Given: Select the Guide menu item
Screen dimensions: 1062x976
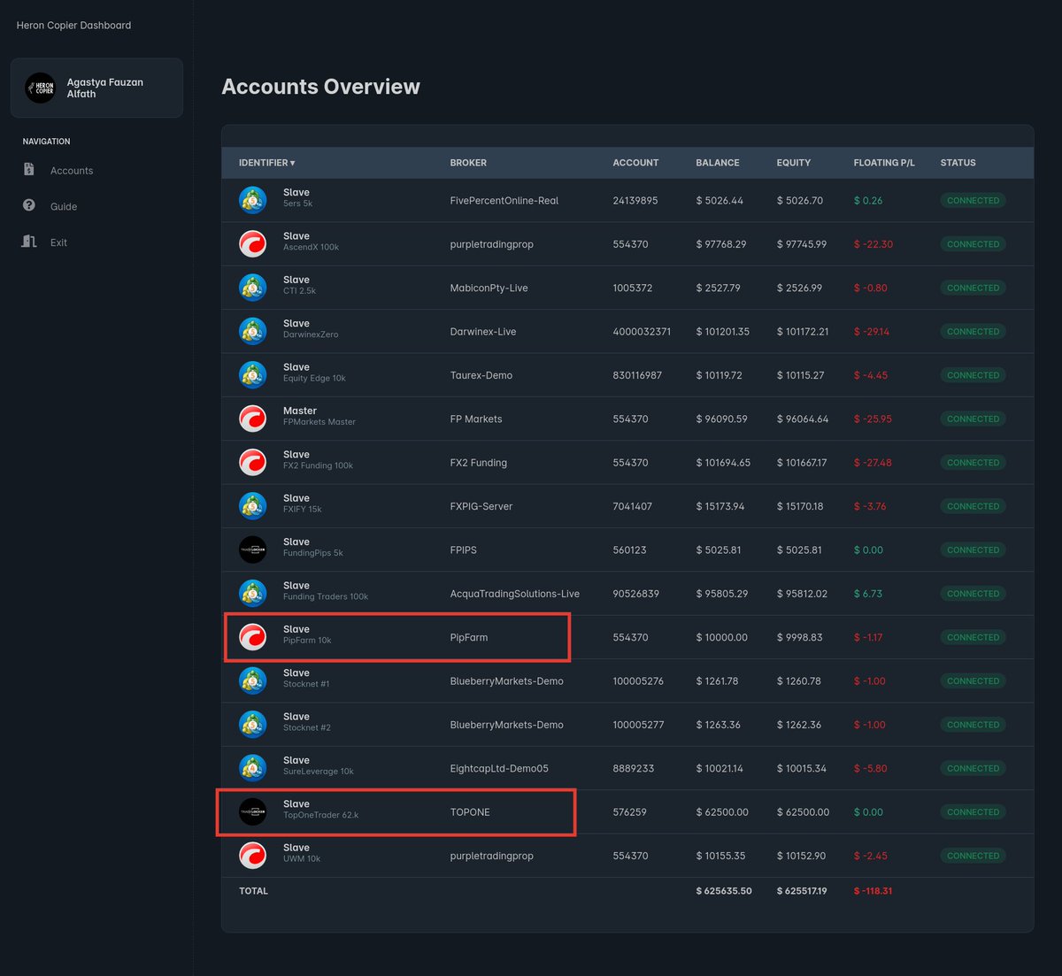Looking at the screenshot, I should tap(61, 206).
